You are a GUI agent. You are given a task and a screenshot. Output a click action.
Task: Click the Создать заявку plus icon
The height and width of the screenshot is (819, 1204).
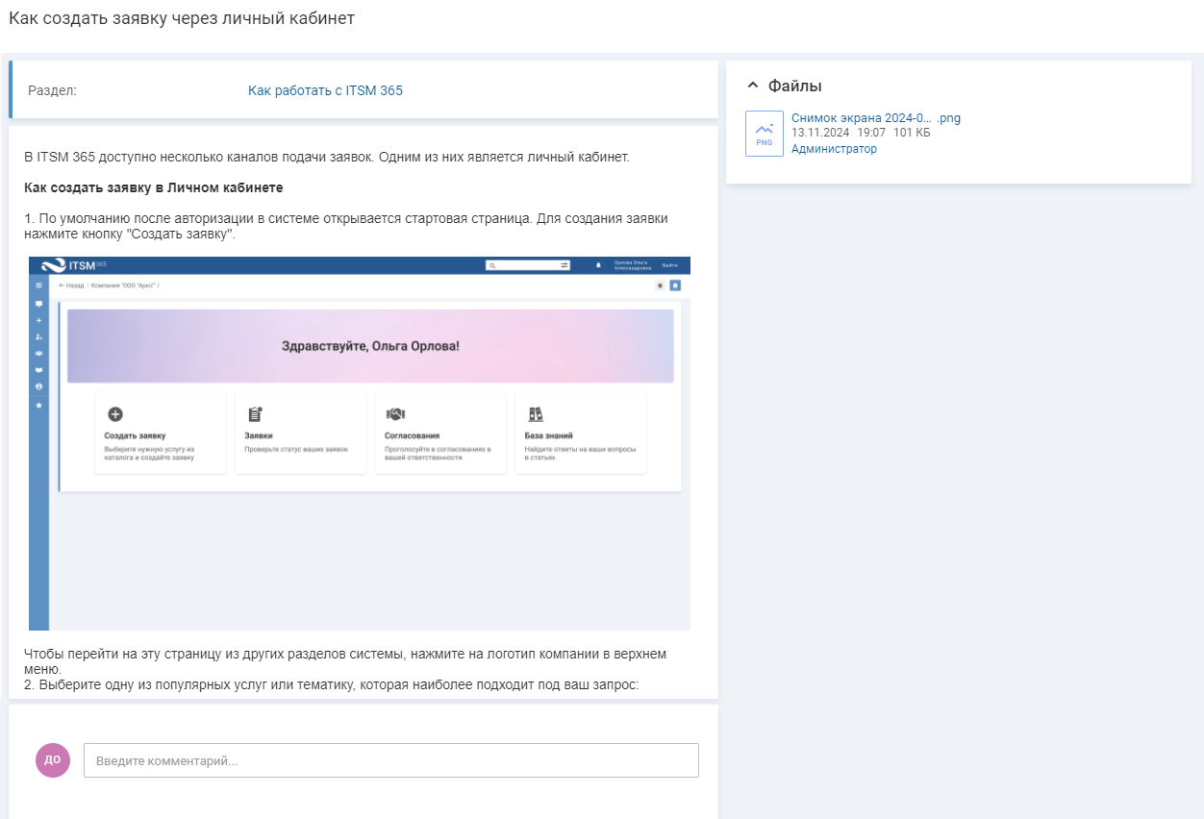coord(115,414)
